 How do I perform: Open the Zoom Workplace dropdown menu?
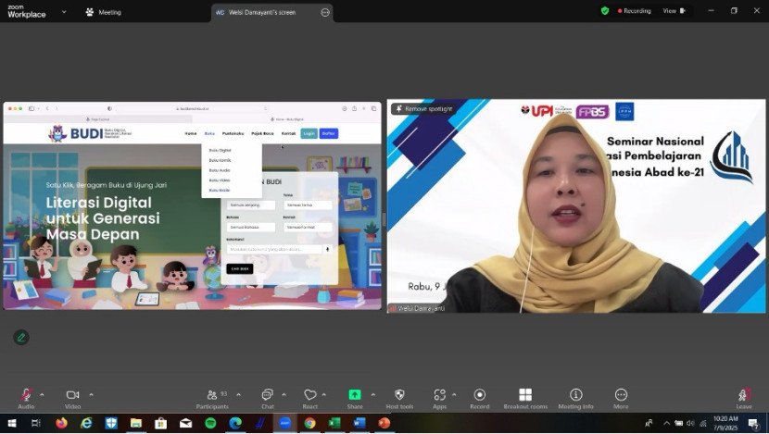[63, 12]
